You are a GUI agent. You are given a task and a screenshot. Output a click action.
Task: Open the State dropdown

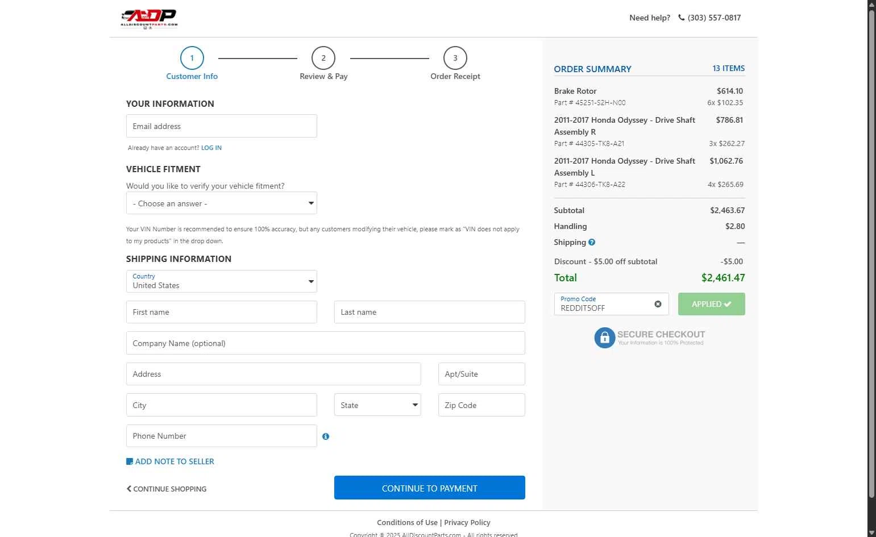377,405
